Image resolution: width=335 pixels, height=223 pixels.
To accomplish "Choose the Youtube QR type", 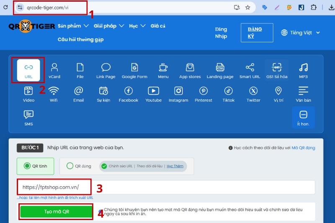I will [153, 94].
